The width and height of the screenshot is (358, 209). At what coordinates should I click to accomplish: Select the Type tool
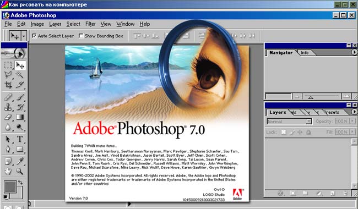pos(20,139)
